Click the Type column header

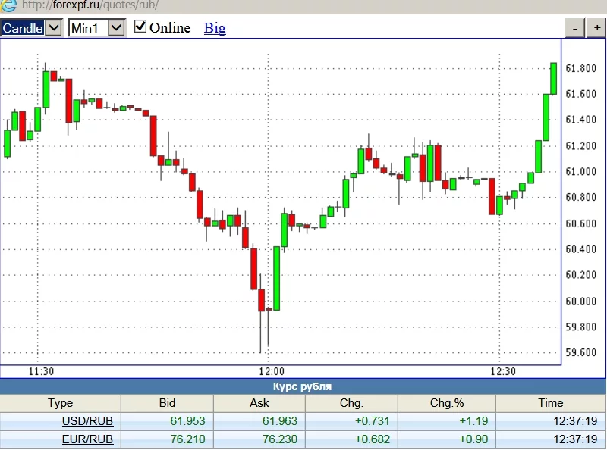(x=61, y=403)
